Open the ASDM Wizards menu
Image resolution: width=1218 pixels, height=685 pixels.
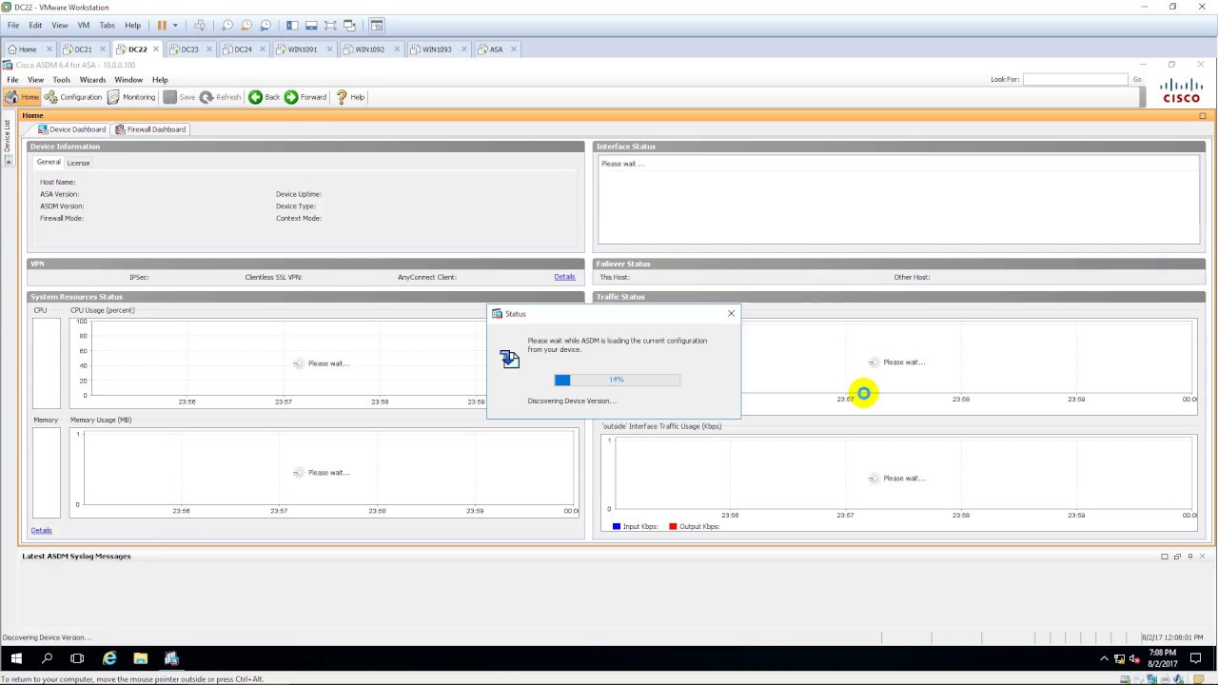tap(92, 80)
